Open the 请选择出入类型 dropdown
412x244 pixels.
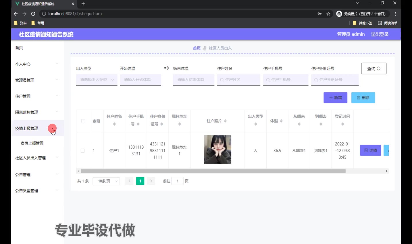(97, 80)
